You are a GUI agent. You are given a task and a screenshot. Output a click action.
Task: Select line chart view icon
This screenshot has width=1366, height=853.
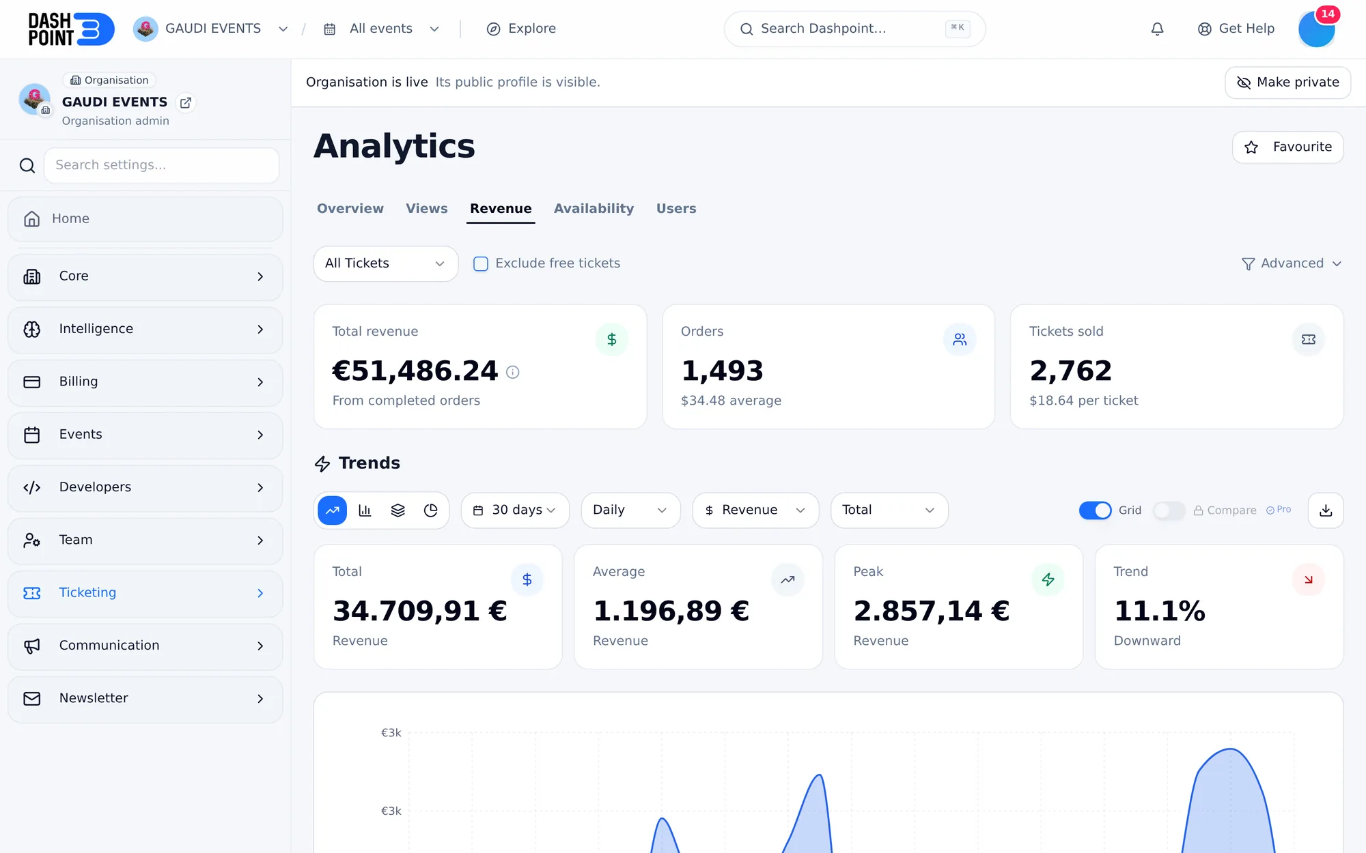(x=333, y=510)
